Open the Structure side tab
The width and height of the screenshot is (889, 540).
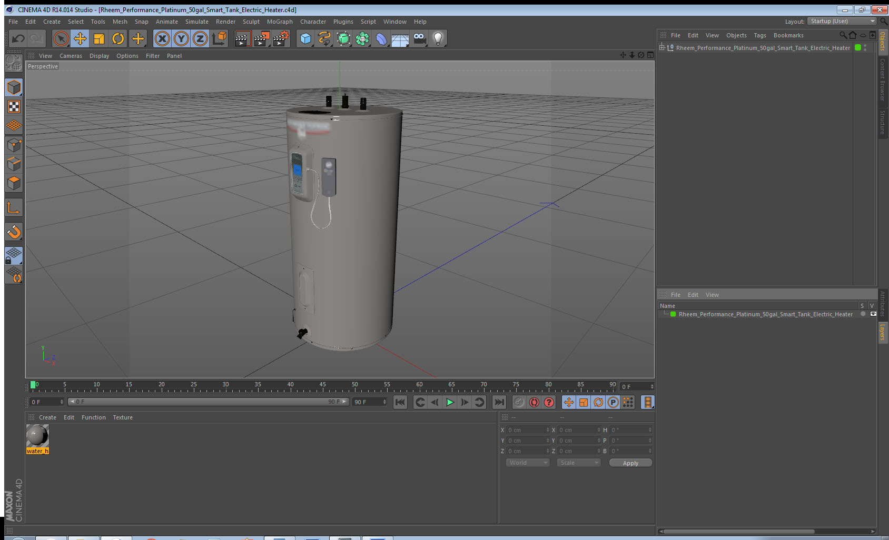[x=882, y=122]
